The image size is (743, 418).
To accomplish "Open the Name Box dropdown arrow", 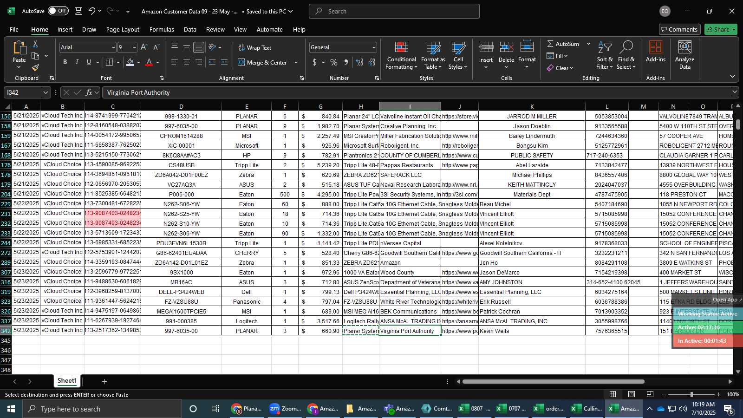I will [45, 92].
